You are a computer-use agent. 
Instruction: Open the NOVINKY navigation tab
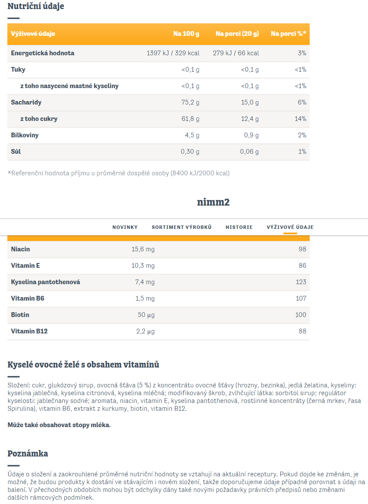[125, 227]
